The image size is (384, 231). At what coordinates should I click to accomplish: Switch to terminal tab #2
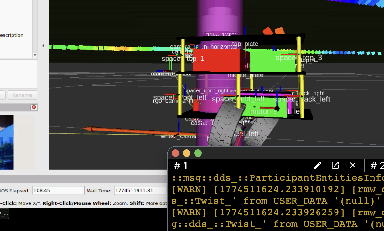point(377,166)
